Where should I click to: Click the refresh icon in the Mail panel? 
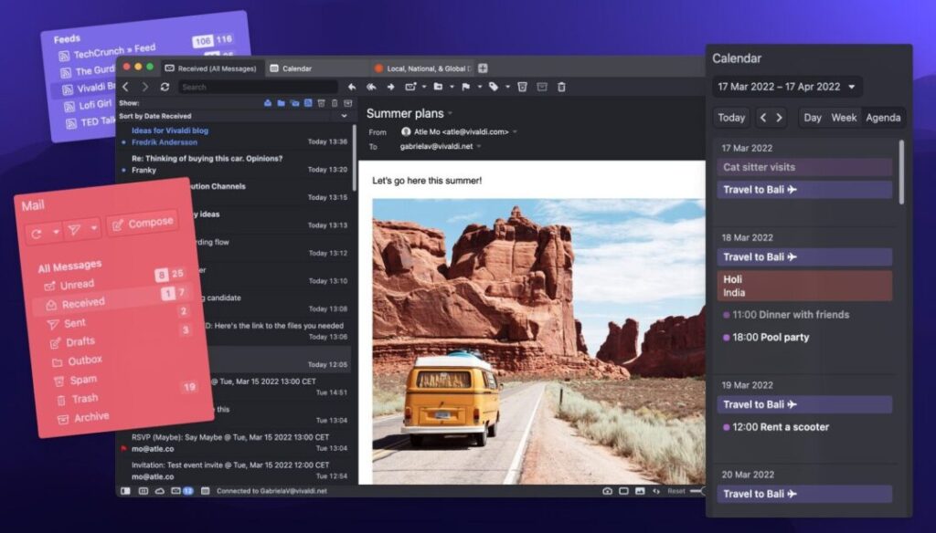(37, 234)
